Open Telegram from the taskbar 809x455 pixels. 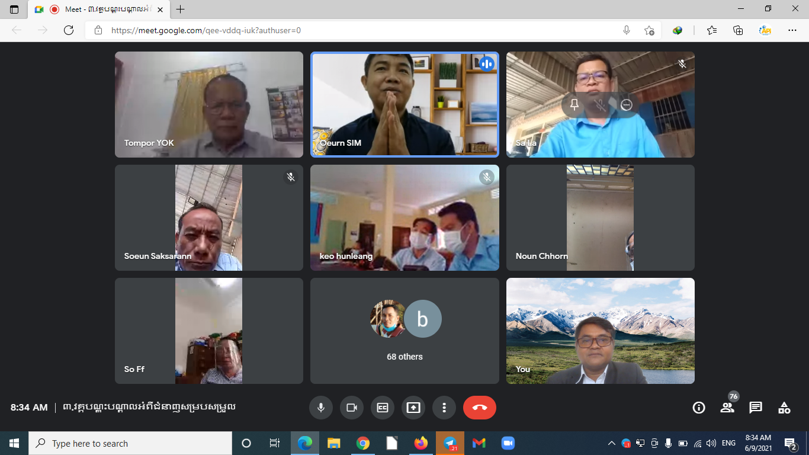[x=450, y=443]
